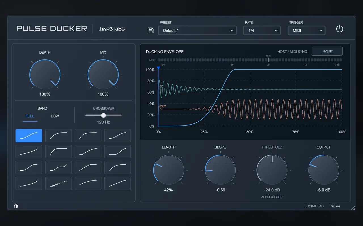
Task: Click the resize grip in bottom-right corner
Action: (353, 208)
